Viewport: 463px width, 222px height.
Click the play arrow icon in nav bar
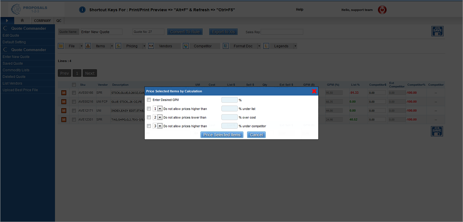(x=7, y=21)
